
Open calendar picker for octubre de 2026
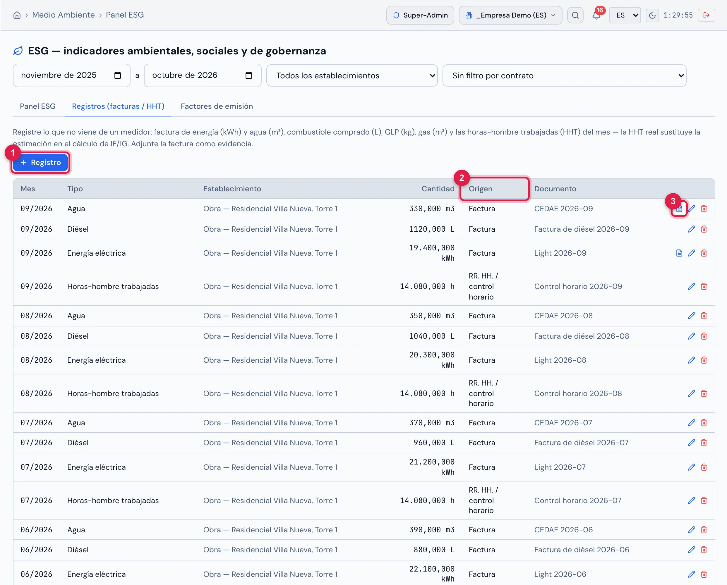coord(248,75)
